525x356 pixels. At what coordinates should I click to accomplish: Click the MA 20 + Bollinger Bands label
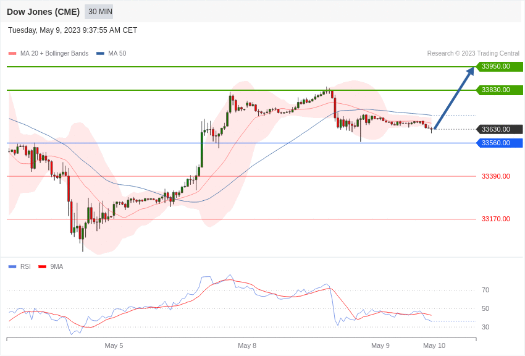click(54, 54)
